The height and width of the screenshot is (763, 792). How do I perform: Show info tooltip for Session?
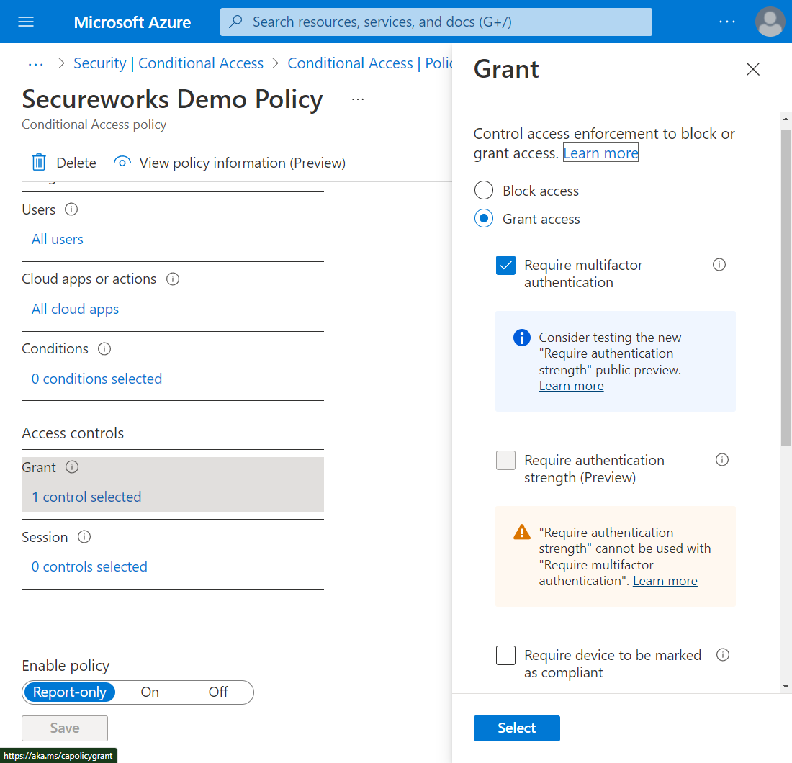pos(84,537)
